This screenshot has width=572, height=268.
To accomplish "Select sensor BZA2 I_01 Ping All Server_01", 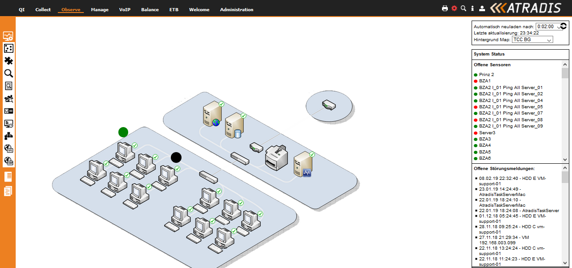I will point(511,88).
